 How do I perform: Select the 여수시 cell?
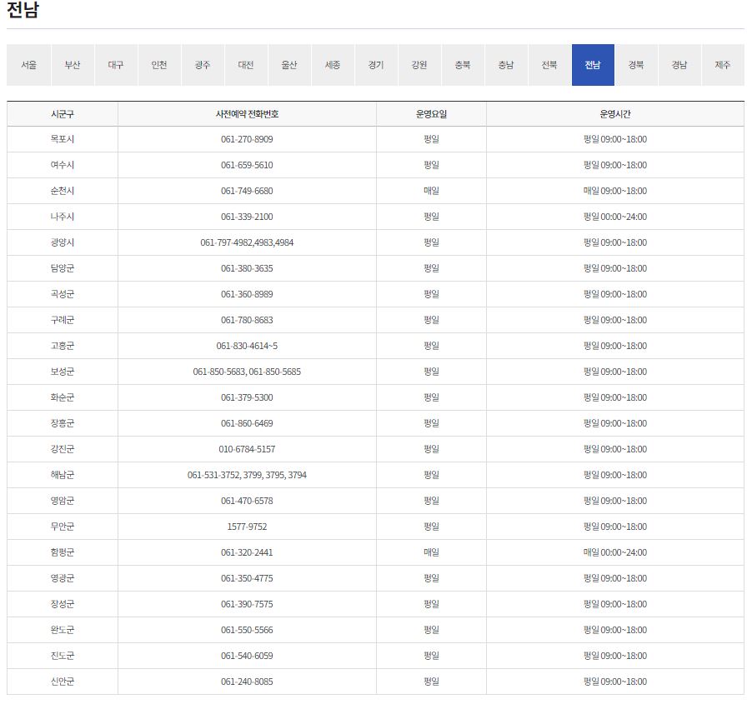click(63, 165)
